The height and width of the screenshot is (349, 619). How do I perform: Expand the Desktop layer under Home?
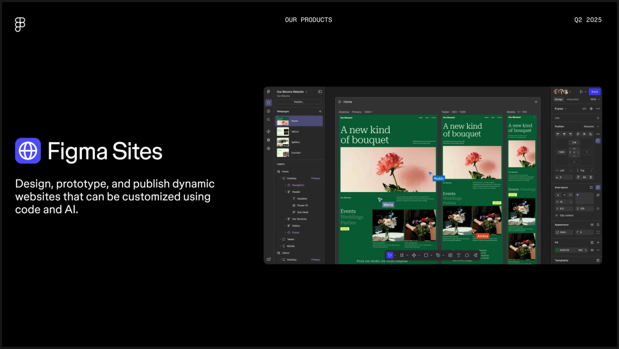pos(281,178)
